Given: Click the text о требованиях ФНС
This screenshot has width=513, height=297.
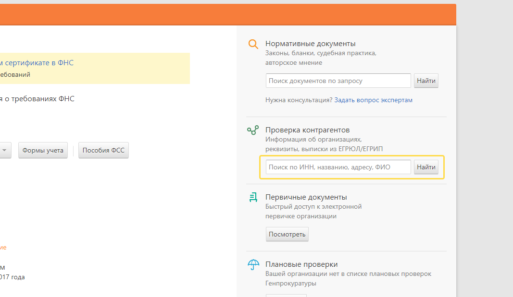Looking at the screenshot, I should point(39,99).
